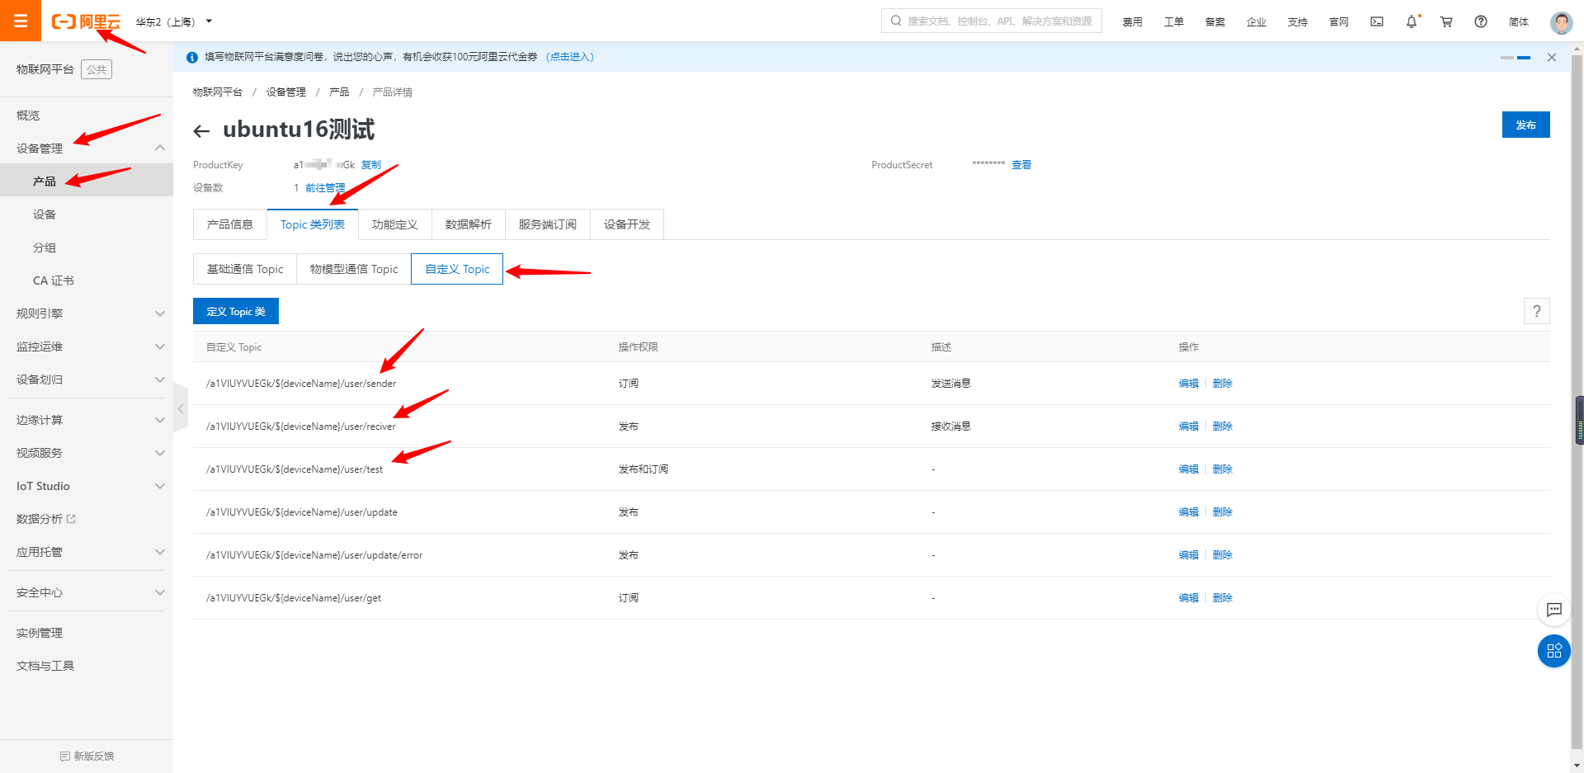
Task: Close the survey banner
Action: pos(1552,57)
